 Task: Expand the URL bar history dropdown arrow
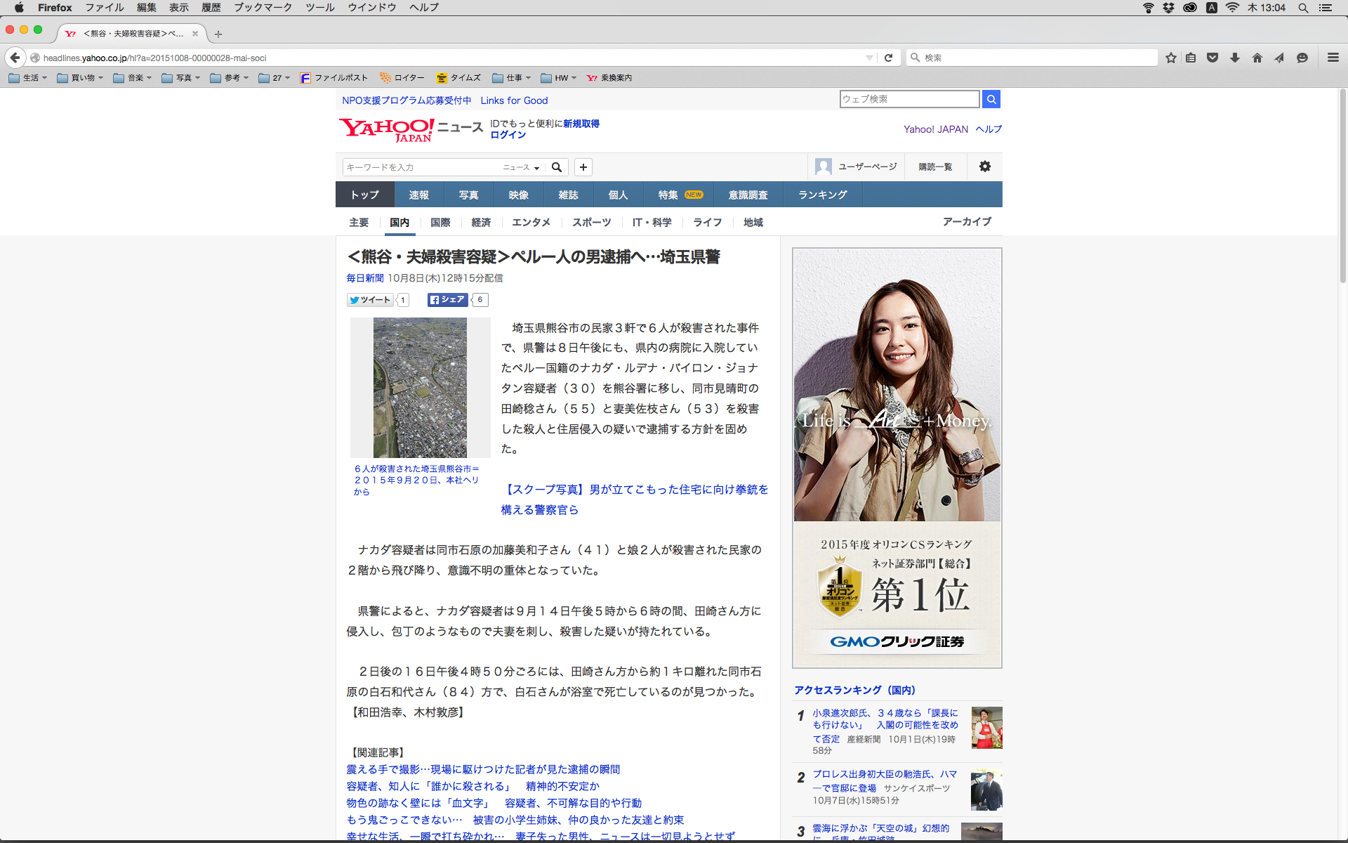[x=869, y=58]
